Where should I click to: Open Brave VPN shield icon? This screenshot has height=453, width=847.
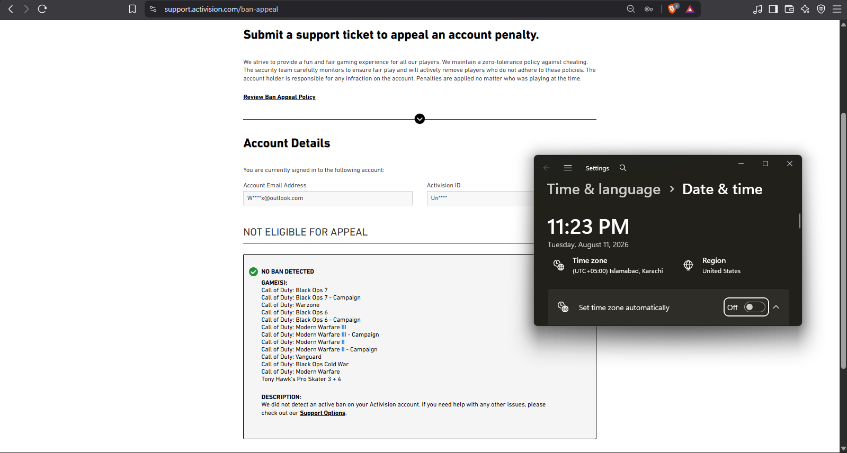821,9
